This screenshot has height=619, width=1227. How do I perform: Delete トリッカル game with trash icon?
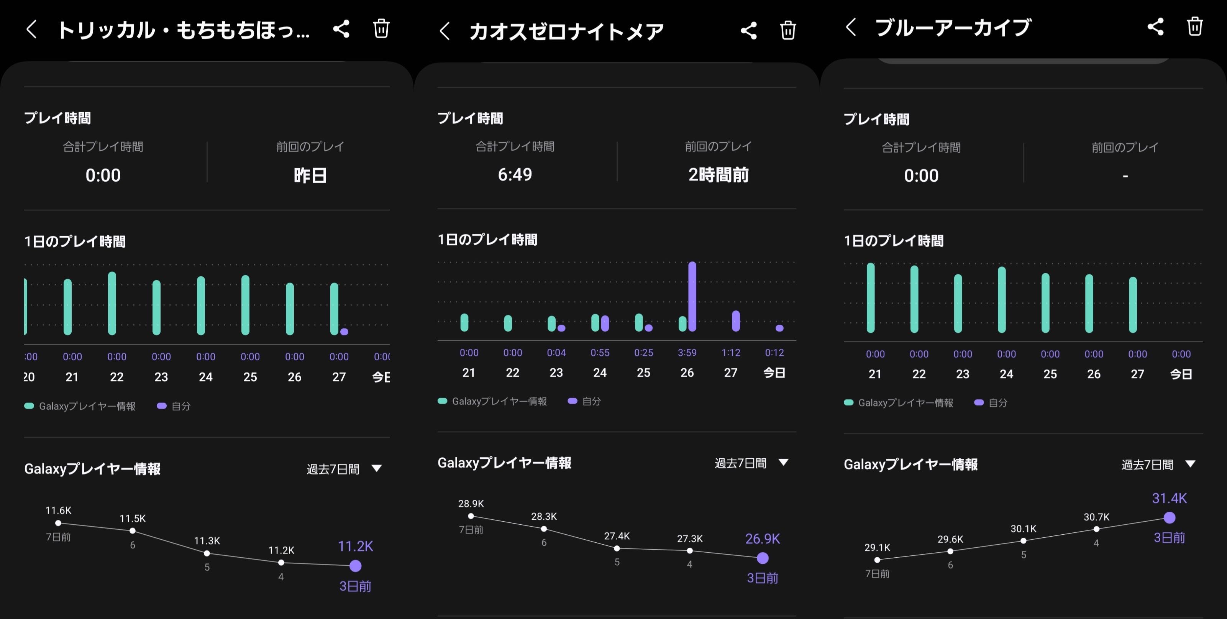381,29
